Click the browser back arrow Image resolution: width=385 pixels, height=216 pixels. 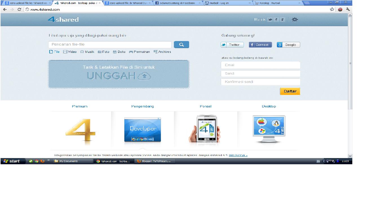click(5, 9)
